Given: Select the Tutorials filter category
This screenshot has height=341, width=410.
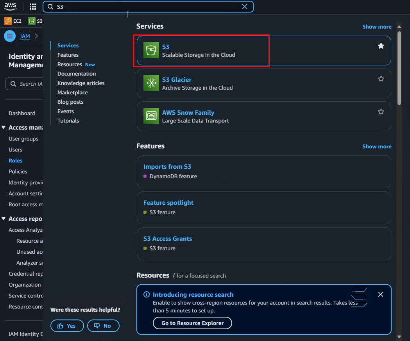Looking at the screenshot, I should 68,121.
